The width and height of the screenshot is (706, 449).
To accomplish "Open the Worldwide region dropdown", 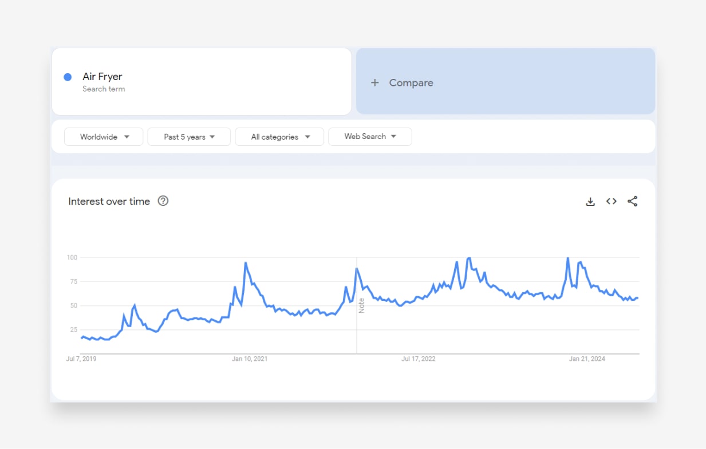I will (104, 137).
